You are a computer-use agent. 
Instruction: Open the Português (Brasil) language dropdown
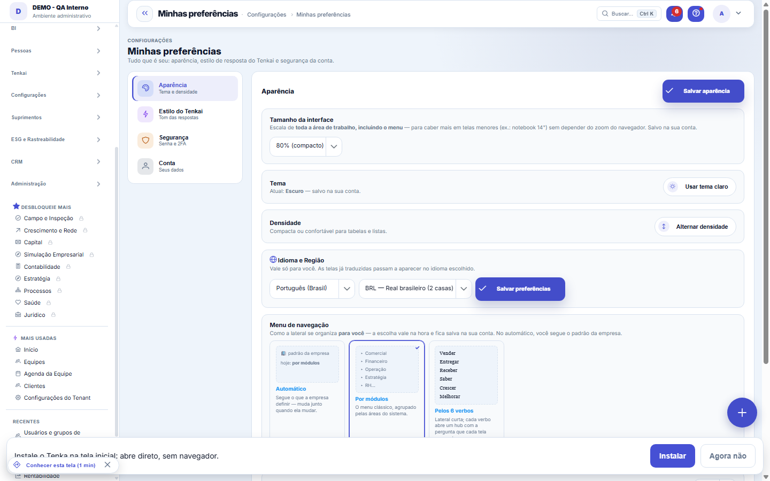tap(312, 289)
